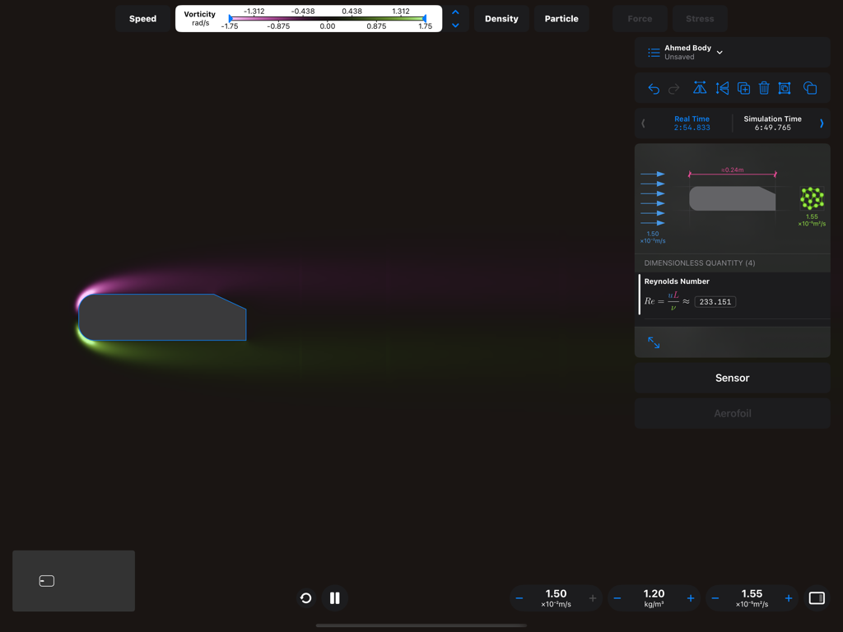Pause the running simulation
Viewport: 843px width, 632px height.
point(334,598)
